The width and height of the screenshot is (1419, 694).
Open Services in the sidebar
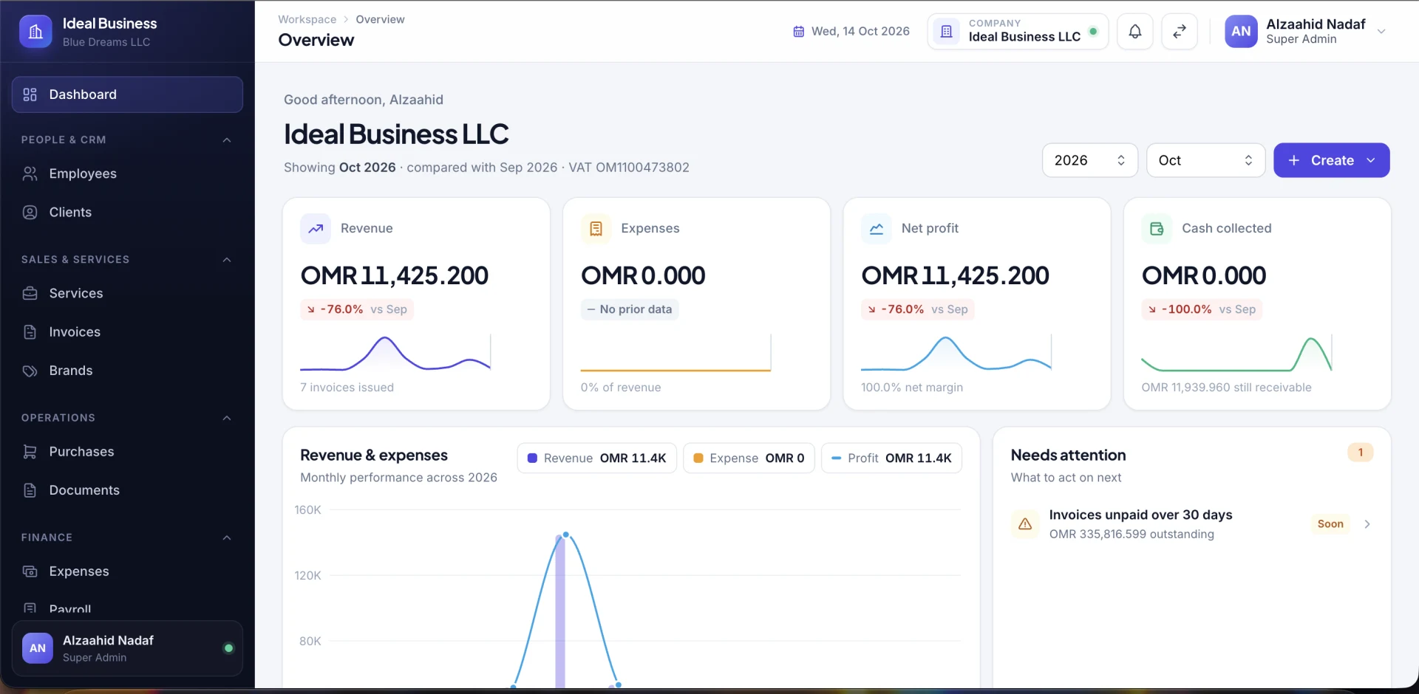point(127,294)
